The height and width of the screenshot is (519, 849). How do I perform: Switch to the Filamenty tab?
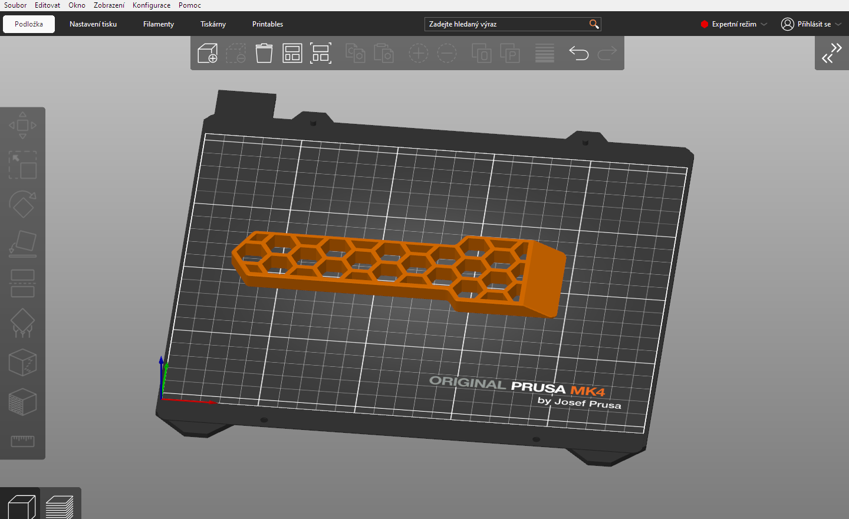159,24
